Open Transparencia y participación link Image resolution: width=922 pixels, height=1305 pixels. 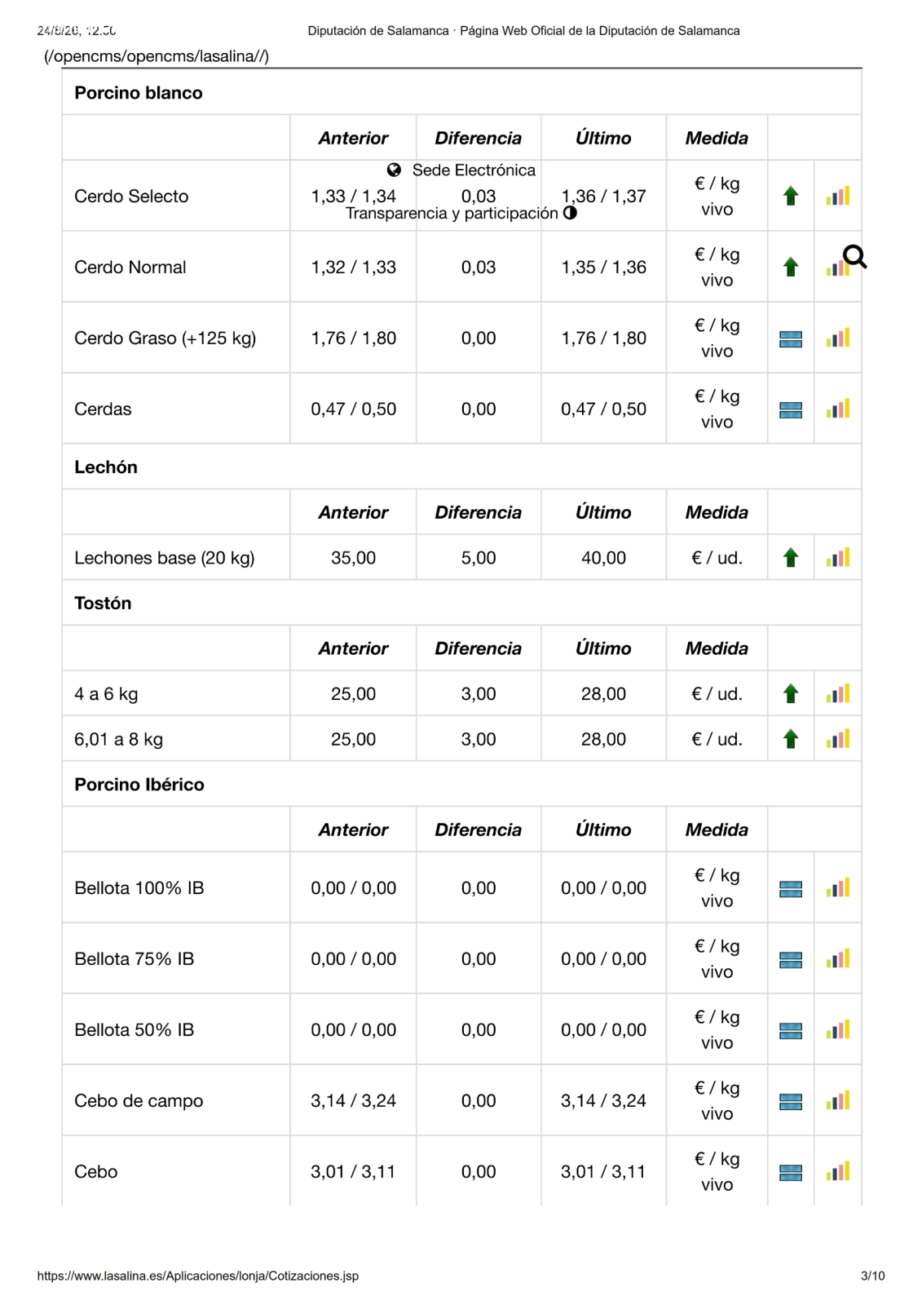452,213
